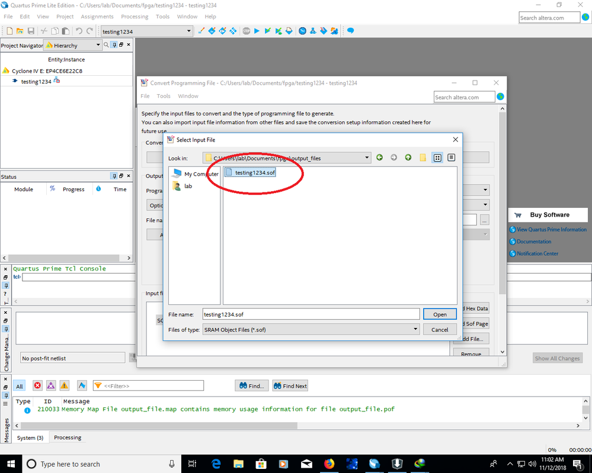The width and height of the screenshot is (592, 473).
Task: Toggle the red Error messages filter
Action: click(37, 385)
